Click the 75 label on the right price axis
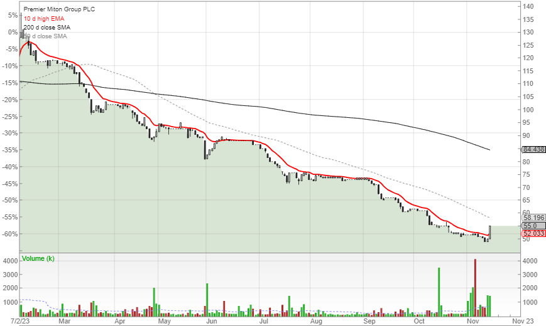 (526, 174)
